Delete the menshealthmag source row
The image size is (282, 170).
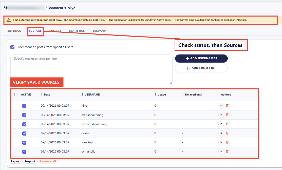227,115
